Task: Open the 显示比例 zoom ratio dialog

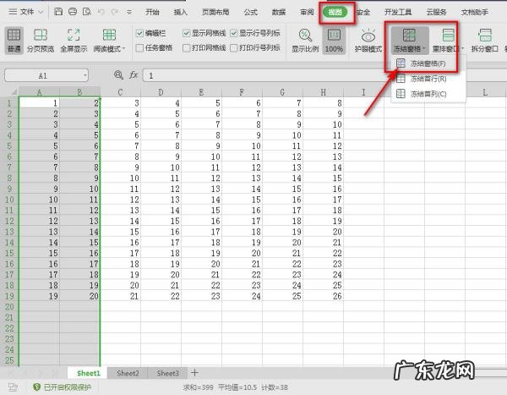Action: [x=305, y=41]
